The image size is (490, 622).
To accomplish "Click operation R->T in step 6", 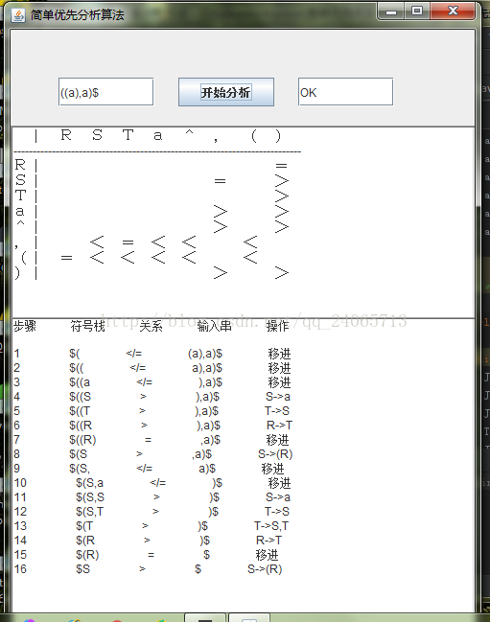I will coord(279,426).
